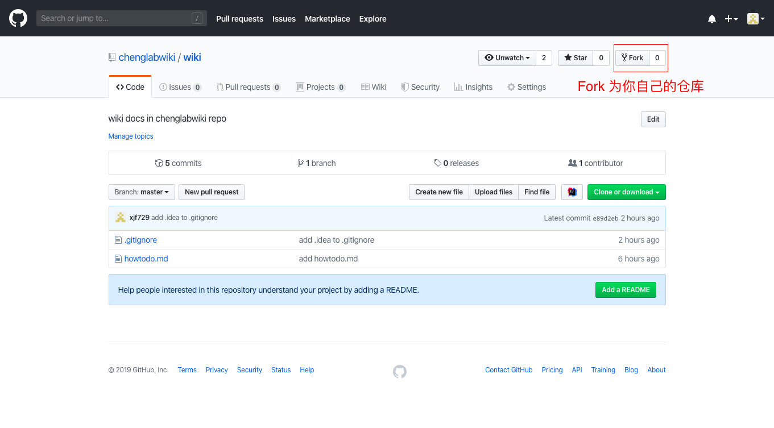Open footer API link
Viewport: 774px width, 428px height.
[577, 370]
